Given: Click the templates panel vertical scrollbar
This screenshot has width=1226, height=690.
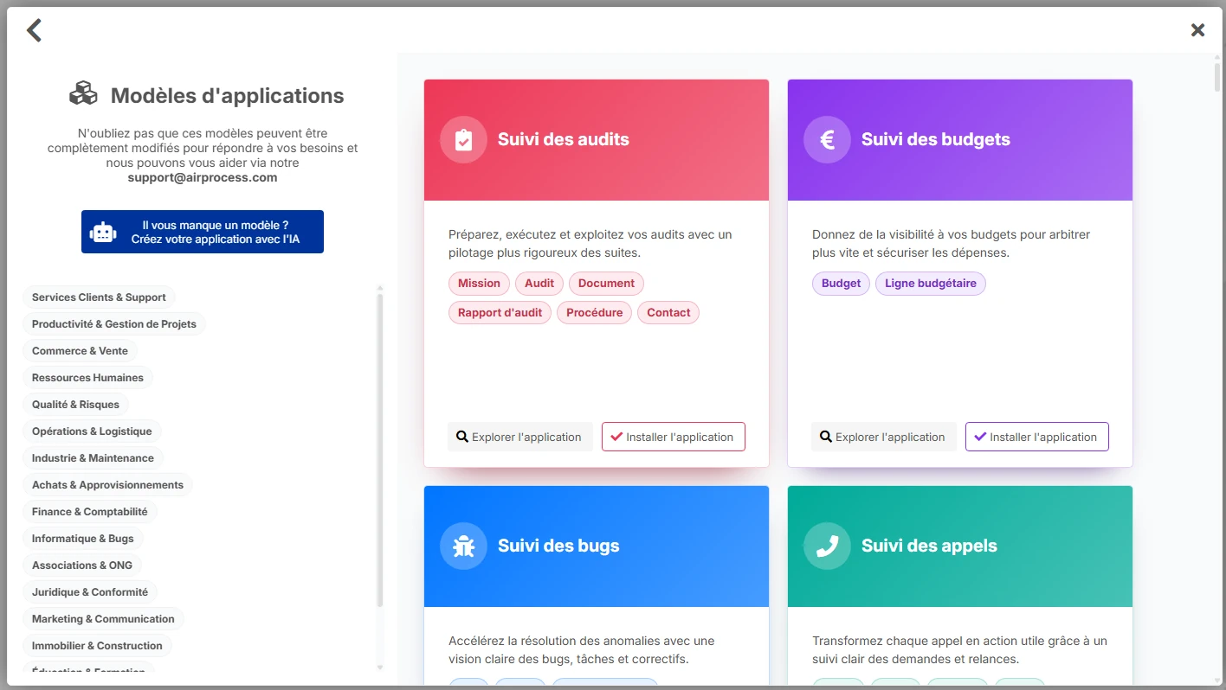Looking at the screenshot, I should click(1216, 76).
